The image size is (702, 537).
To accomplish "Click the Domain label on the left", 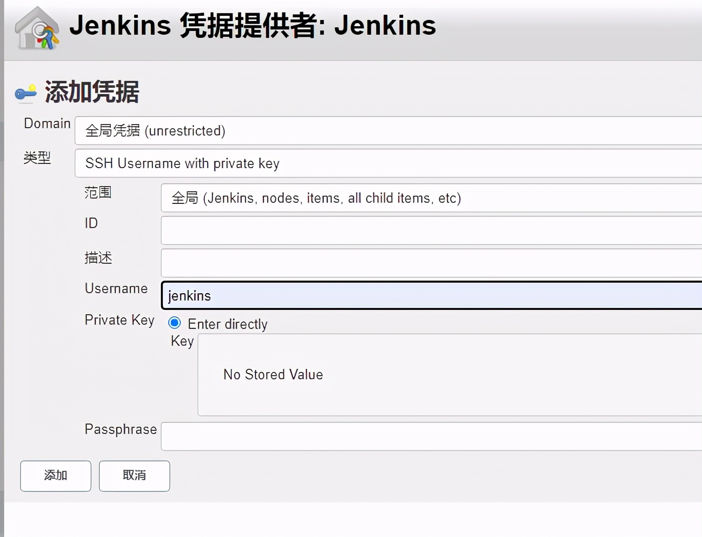I will point(47,123).
